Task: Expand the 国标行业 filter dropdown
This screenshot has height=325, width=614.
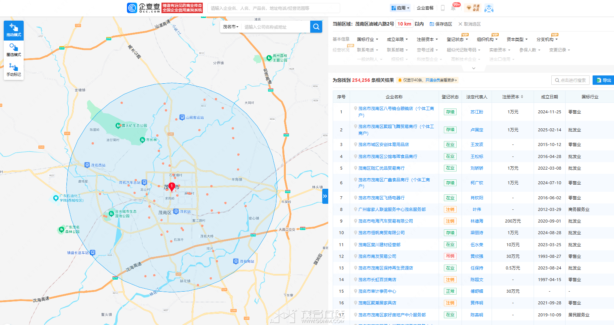Action: click(x=367, y=39)
